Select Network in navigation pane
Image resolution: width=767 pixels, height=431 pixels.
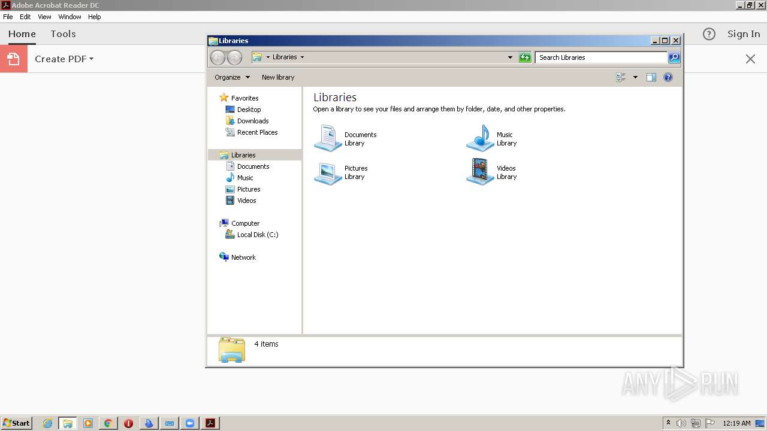pyautogui.click(x=243, y=257)
